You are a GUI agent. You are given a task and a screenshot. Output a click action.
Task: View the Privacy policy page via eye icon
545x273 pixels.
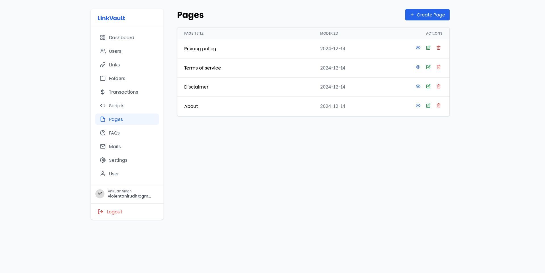(418, 48)
